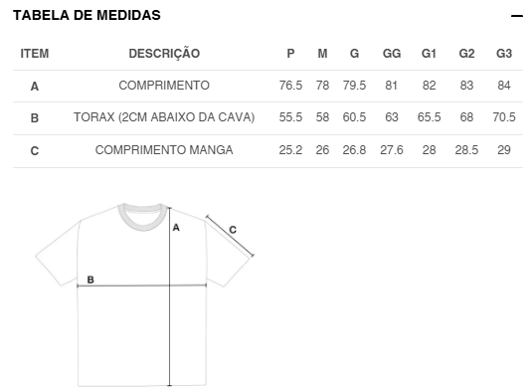Select the P size column header

[x=290, y=54]
